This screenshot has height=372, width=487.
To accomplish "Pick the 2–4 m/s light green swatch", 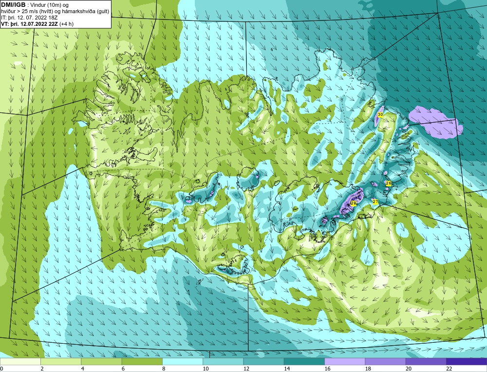I will click(61, 361).
